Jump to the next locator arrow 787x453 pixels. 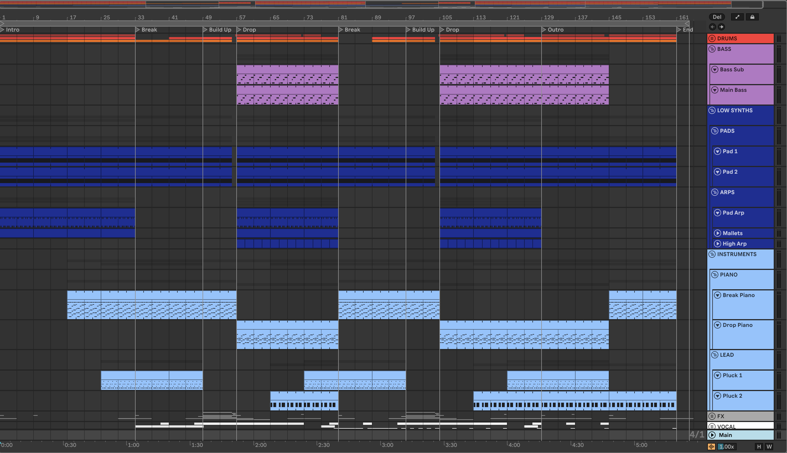[721, 27]
